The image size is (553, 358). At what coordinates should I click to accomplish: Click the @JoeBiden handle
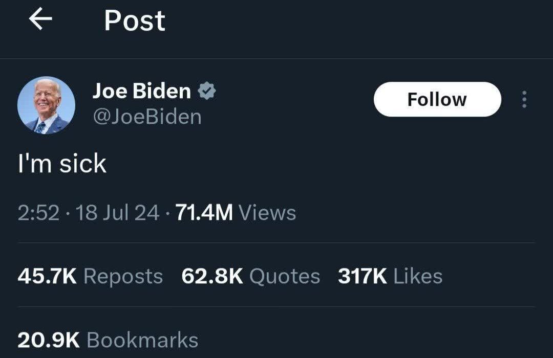pyautogui.click(x=147, y=117)
